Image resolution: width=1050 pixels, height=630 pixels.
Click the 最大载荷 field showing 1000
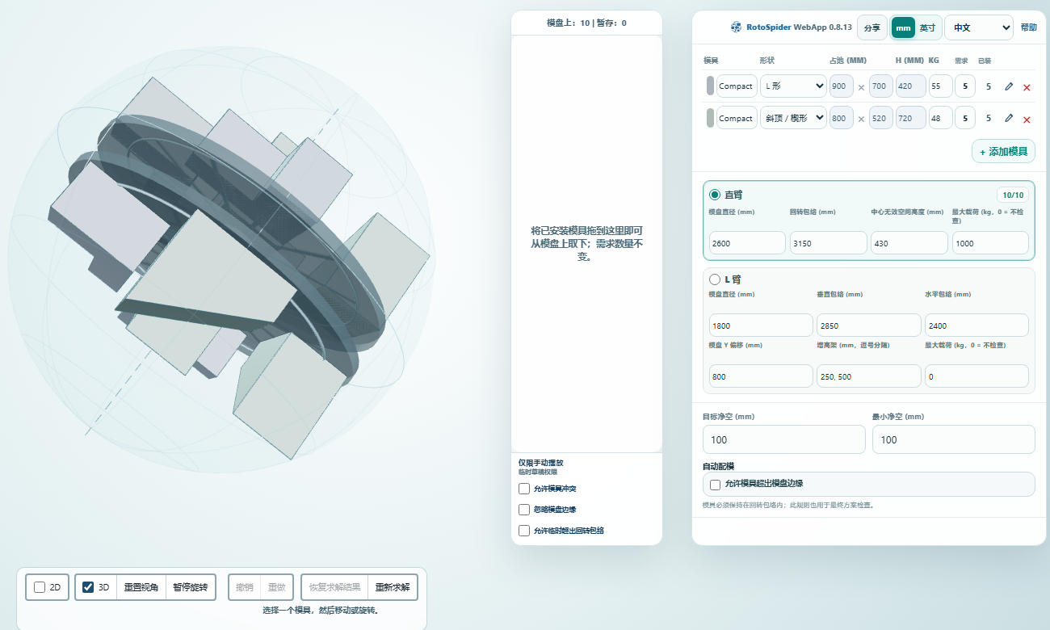[990, 243]
